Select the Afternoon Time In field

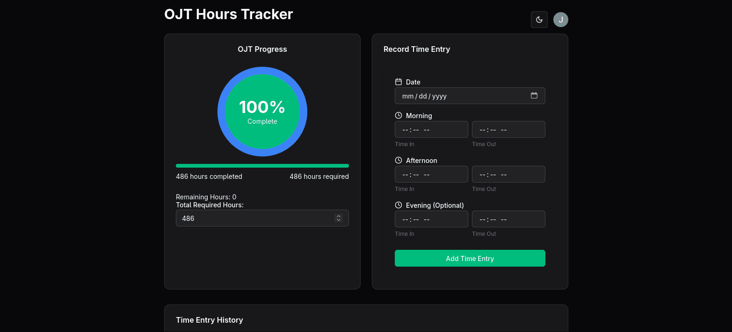pyautogui.click(x=431, y=174)
